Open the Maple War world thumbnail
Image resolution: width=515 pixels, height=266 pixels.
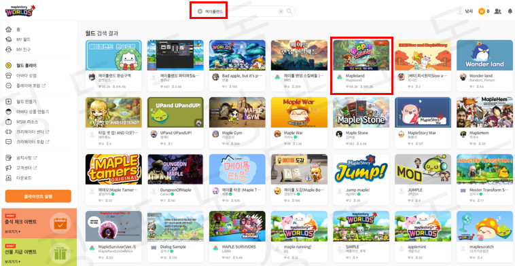click(299, 112)
